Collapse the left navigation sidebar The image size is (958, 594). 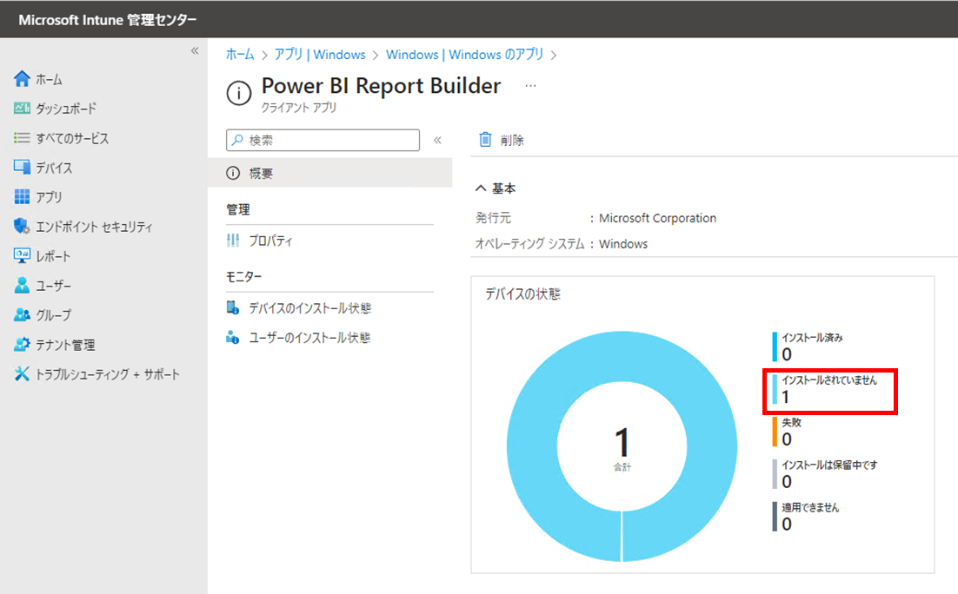click(x=195, y=50)
